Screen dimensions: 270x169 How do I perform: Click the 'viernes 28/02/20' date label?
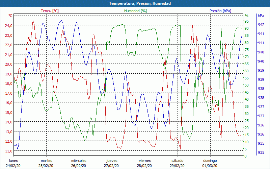[145, 163]
